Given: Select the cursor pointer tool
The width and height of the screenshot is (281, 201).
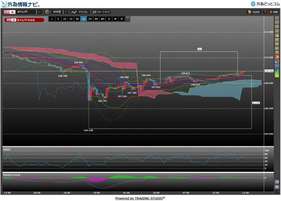Looking at the screenshot, I should coord(277,17).
